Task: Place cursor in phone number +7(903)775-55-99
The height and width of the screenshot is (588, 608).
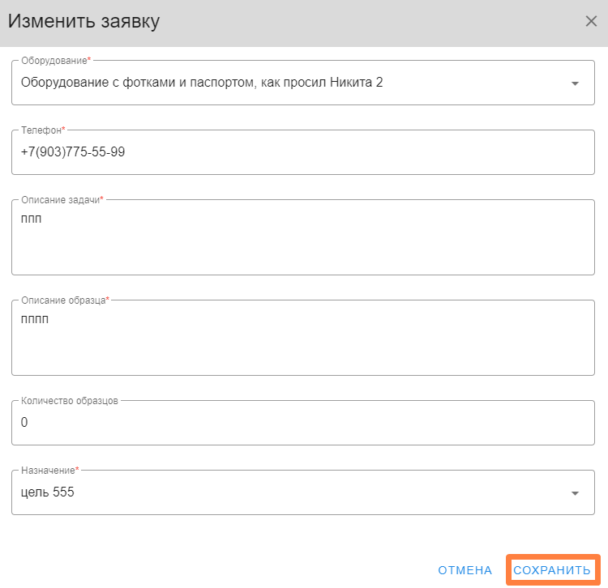Action: [73, 151]
